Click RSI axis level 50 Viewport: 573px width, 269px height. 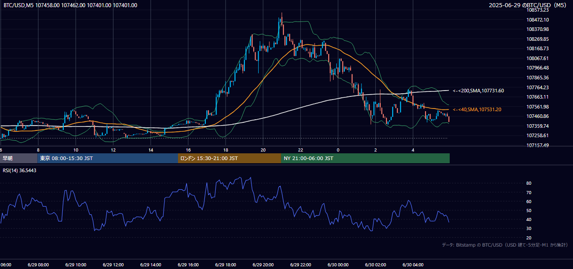(x=529, y=210)
